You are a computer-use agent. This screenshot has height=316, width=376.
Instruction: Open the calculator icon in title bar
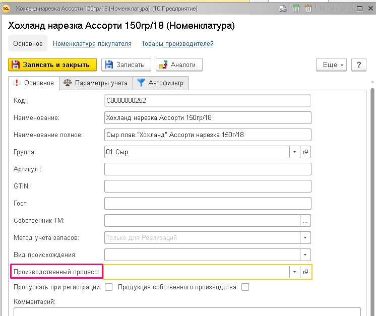(296, 9)
